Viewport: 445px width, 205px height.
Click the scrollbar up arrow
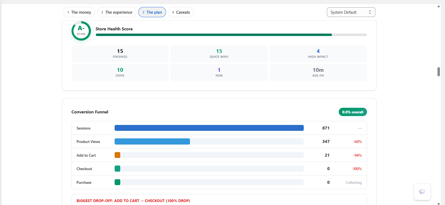click(x=439, y=6)
